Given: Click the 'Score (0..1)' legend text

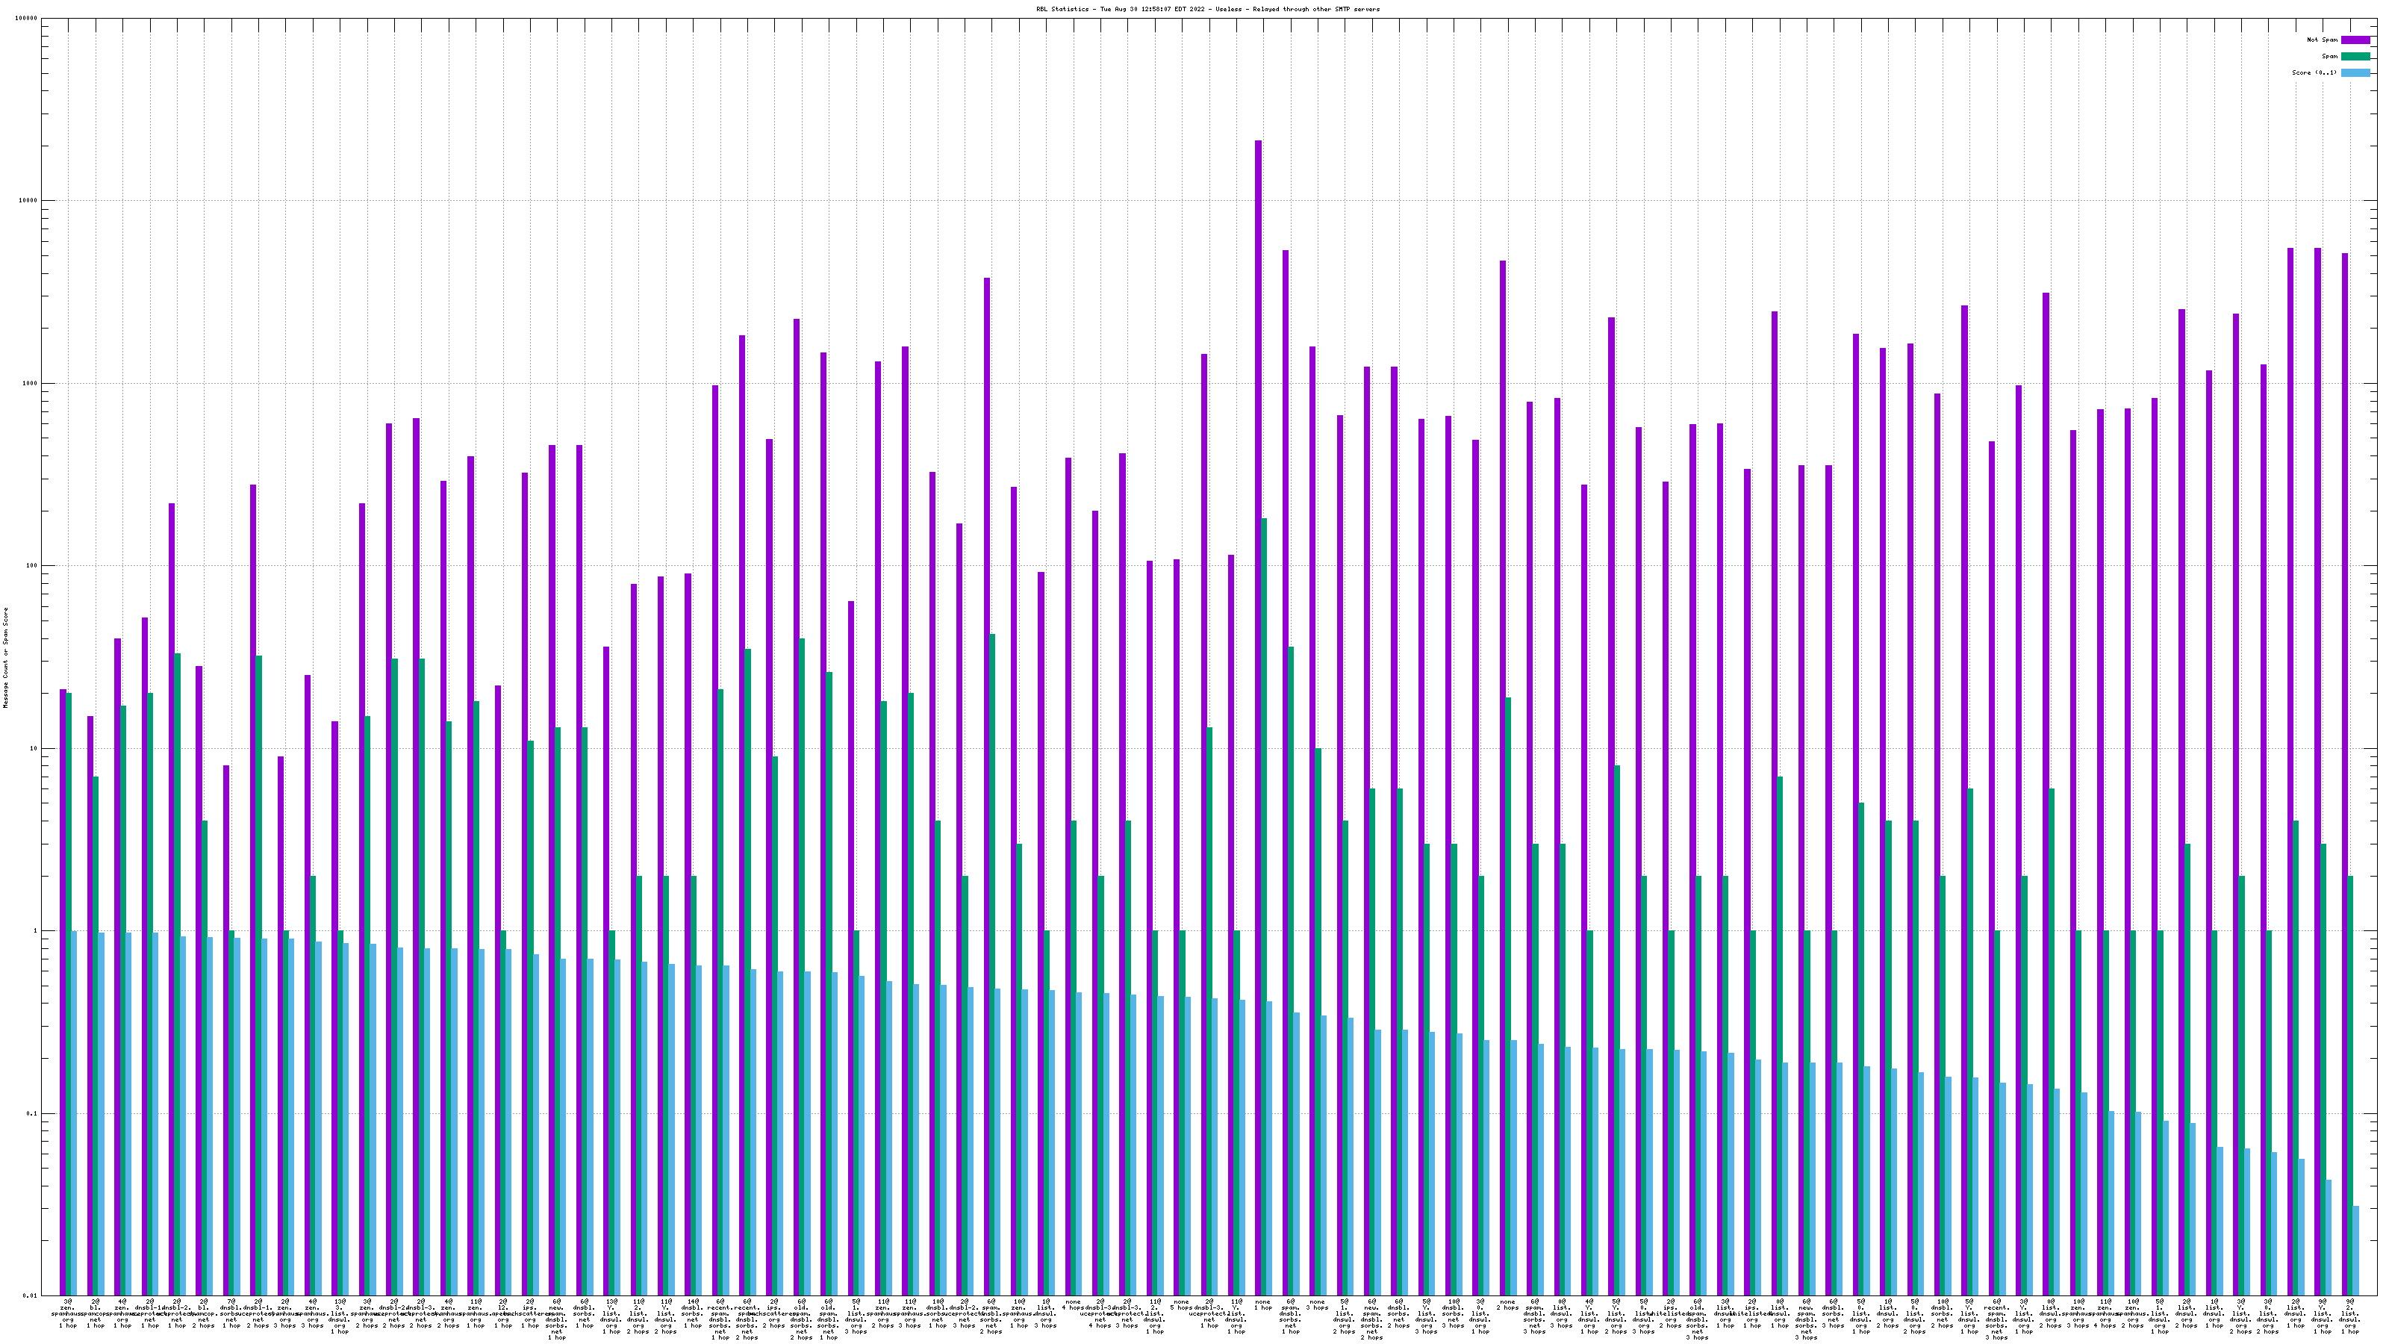Looking at the screenshot, I should 2315,72.
